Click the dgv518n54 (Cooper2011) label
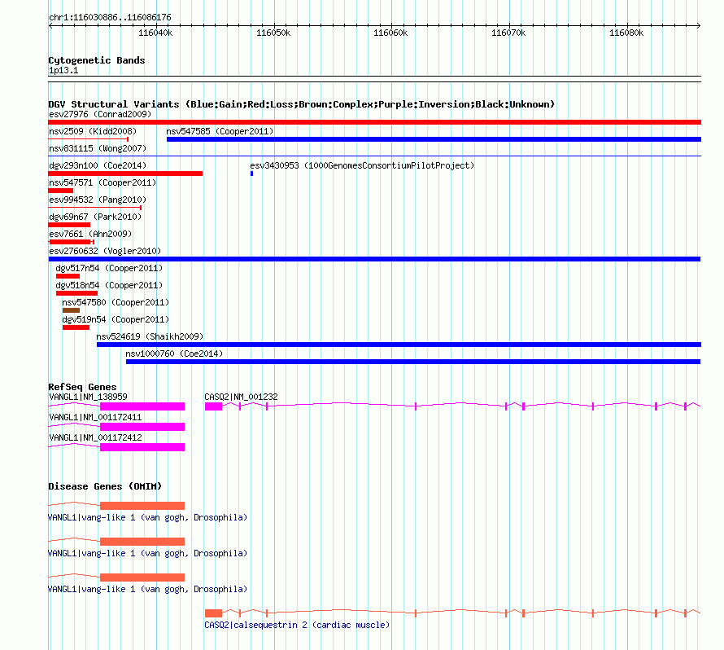The width and height of the screenshot is (724, 650). (x=109, y=285)
